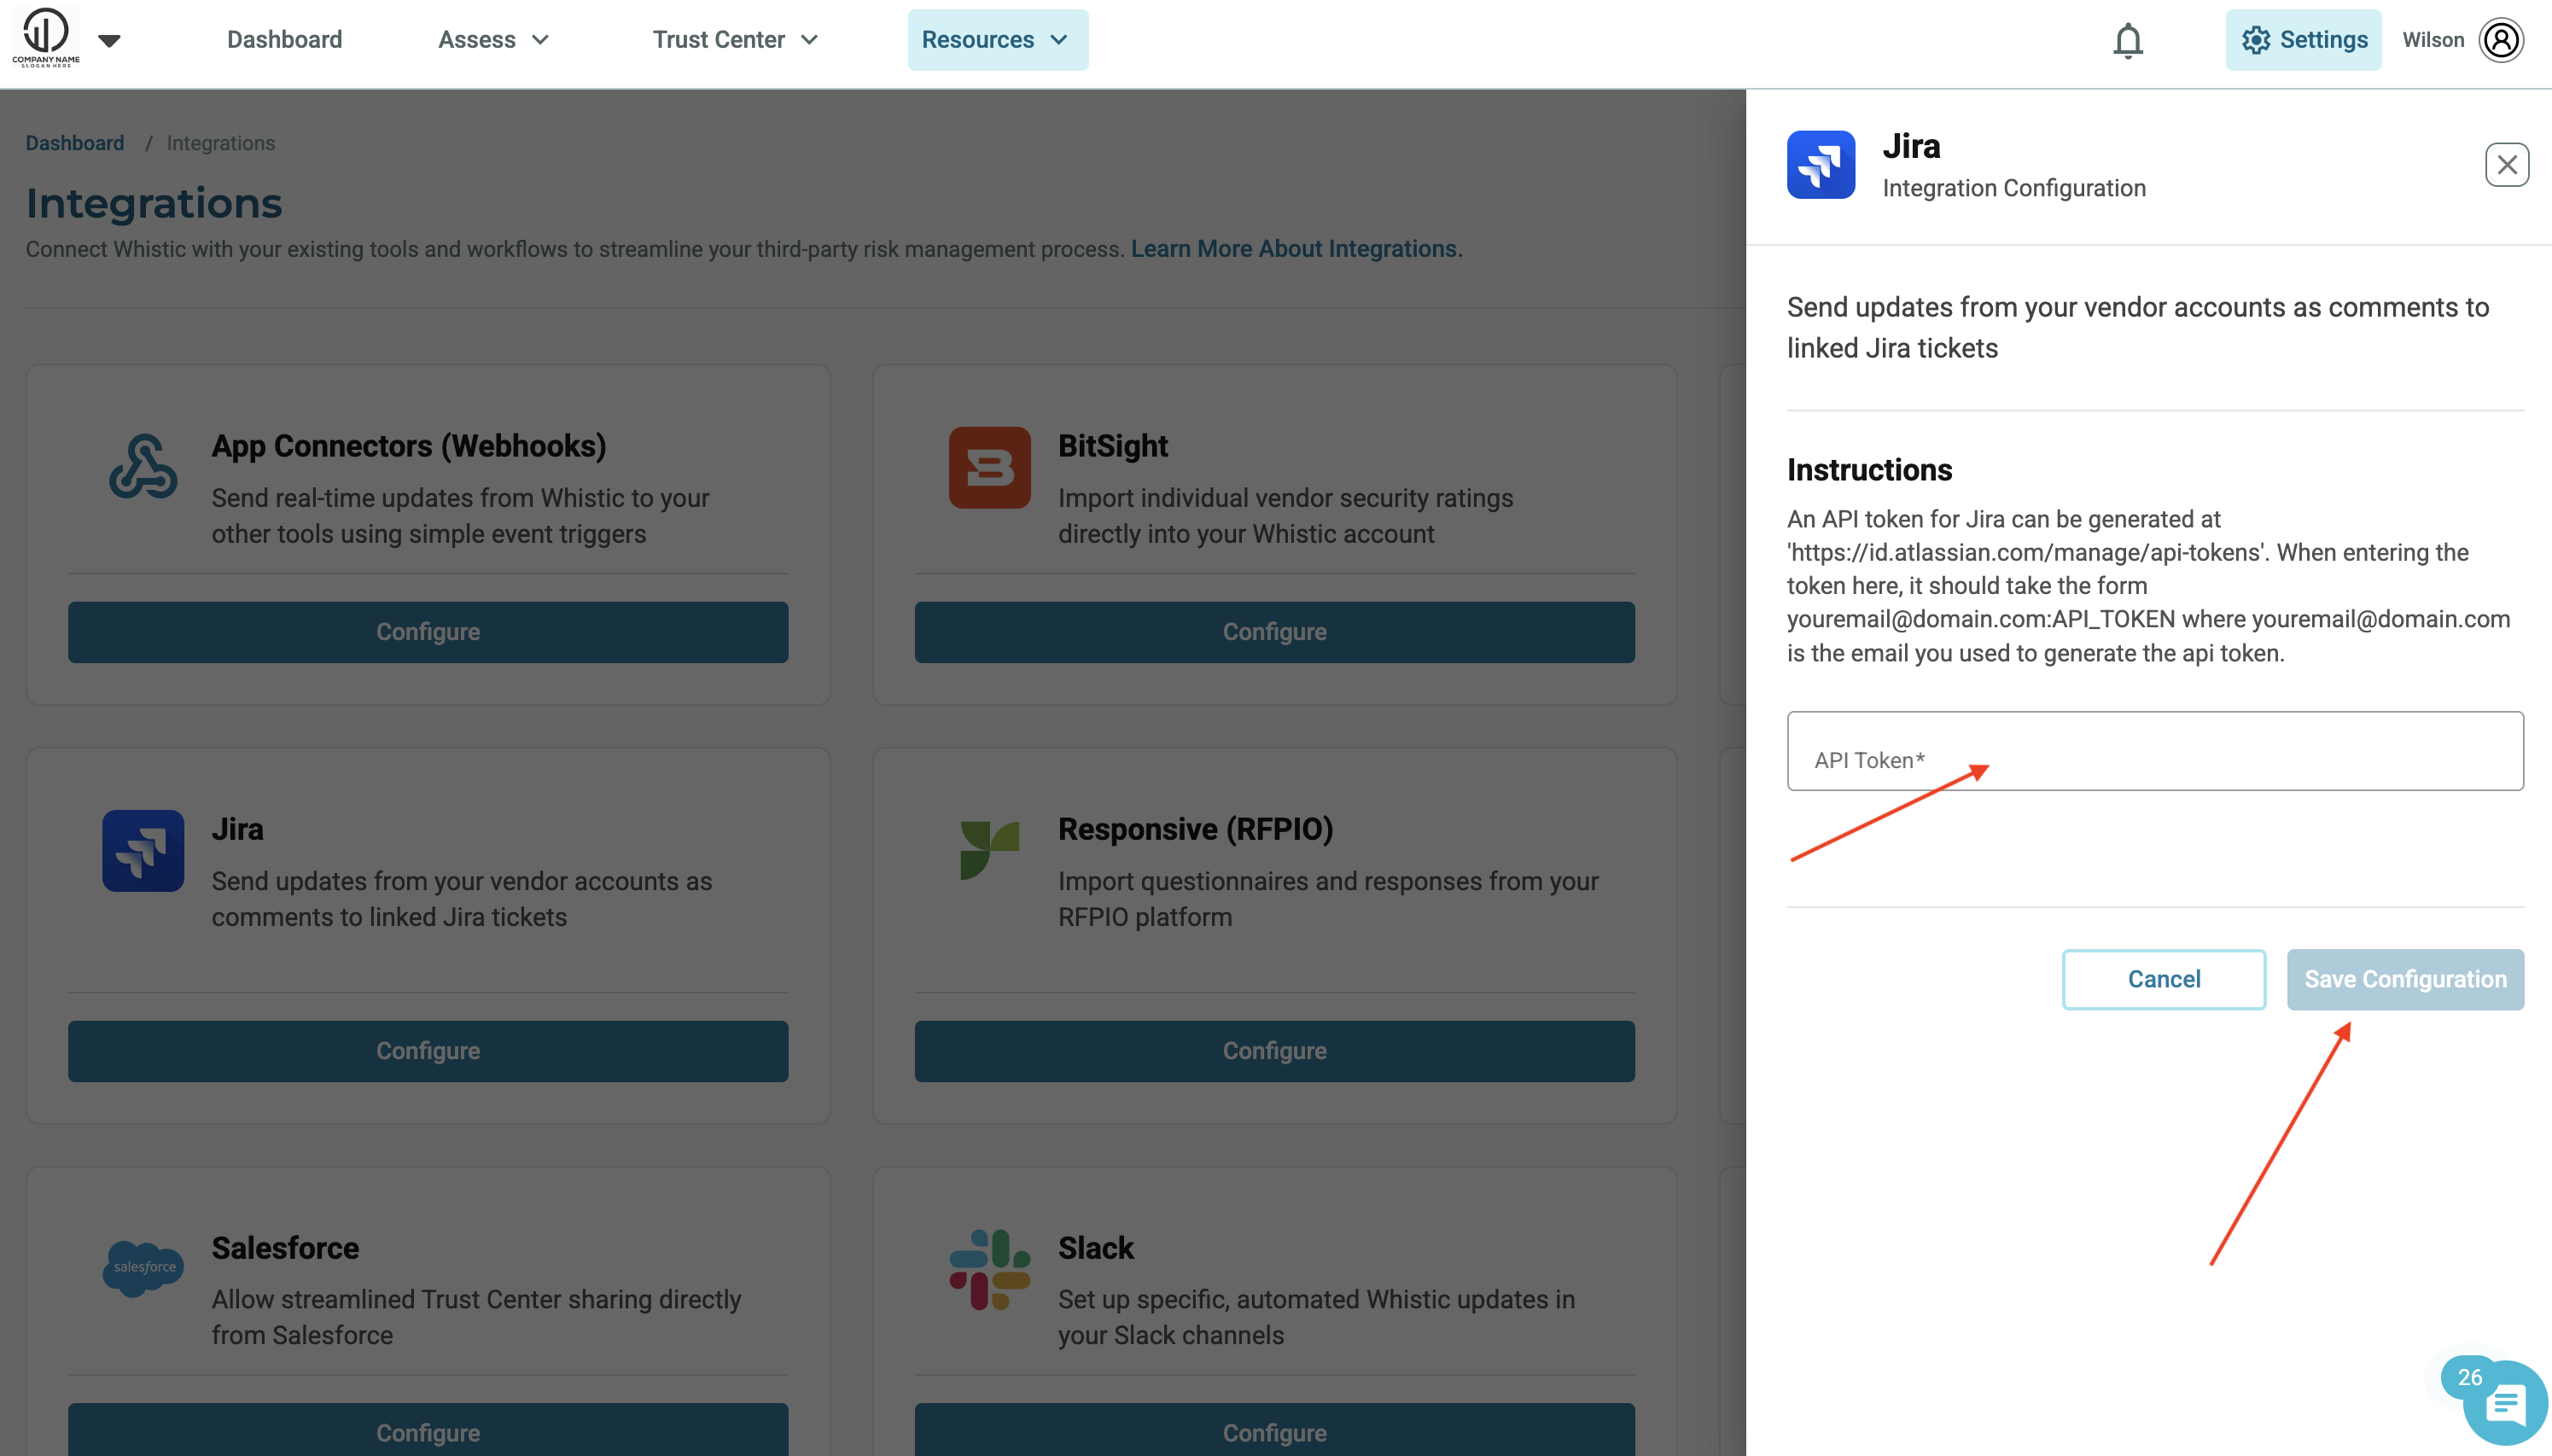Follow the Dashboard breadcrumb link

75,143
